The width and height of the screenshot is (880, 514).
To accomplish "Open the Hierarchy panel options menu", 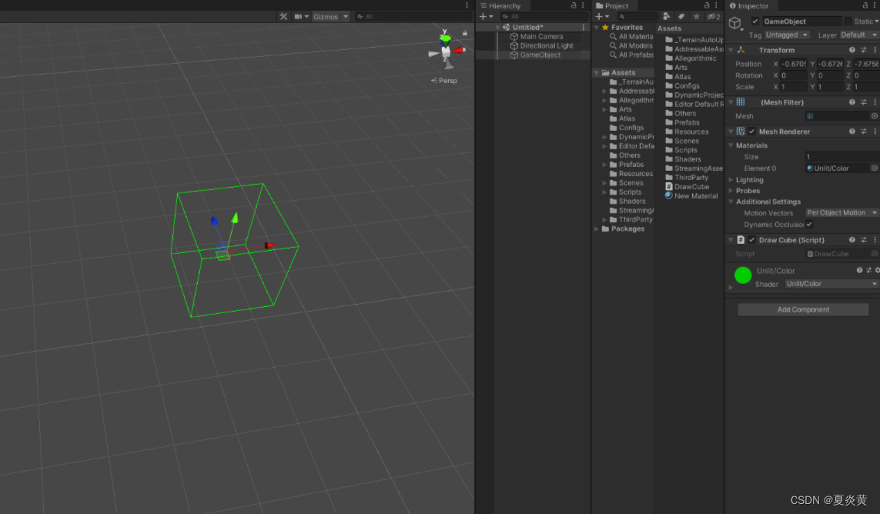I will 583,5.
